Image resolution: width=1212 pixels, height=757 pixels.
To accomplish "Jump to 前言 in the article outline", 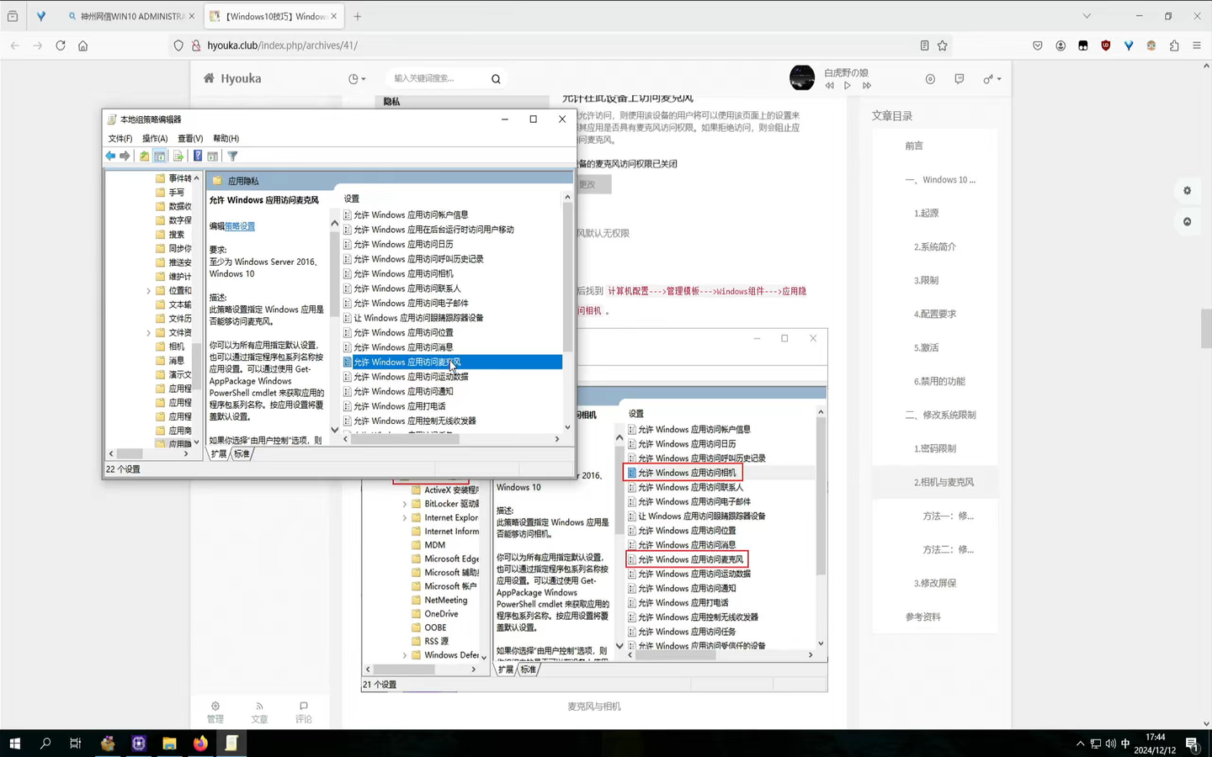I will point(915,146).
